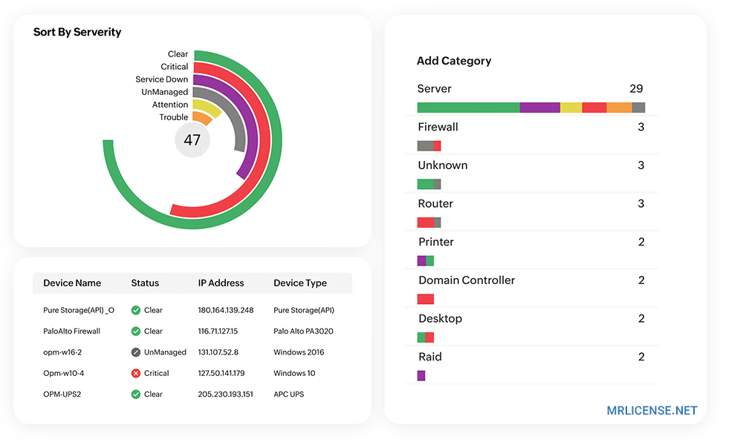Click the Trouble legend label
743x445 pixels.
pos(173,117)
